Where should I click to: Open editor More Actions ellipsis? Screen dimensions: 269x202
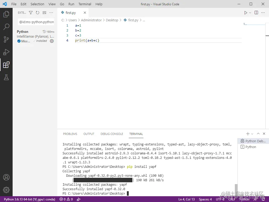[263, 13]
